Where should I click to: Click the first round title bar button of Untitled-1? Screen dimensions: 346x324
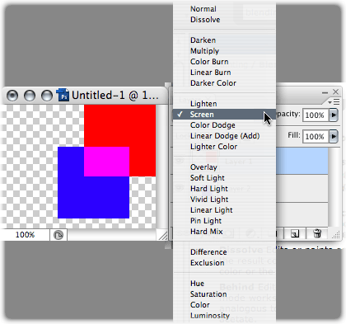point(12,96)
